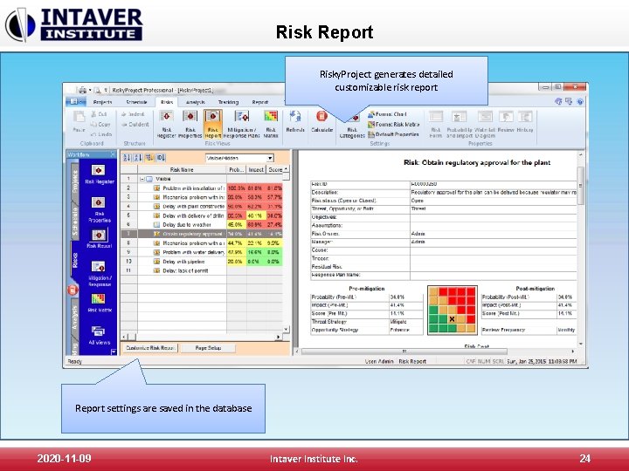Switch to the Projects ribbon tab

[102, 102]
